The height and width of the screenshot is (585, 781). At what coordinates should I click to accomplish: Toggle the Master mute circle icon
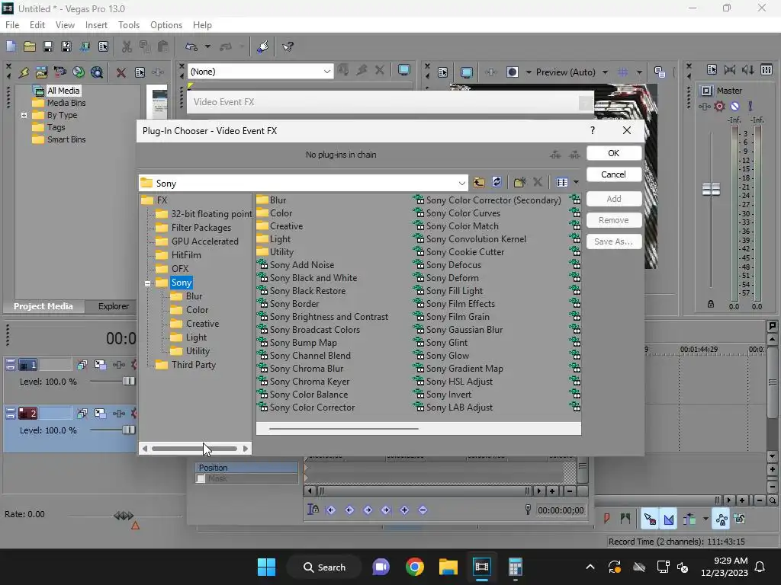(734, 106)
